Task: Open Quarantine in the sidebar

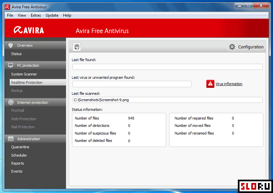Action: click(20, 147)
